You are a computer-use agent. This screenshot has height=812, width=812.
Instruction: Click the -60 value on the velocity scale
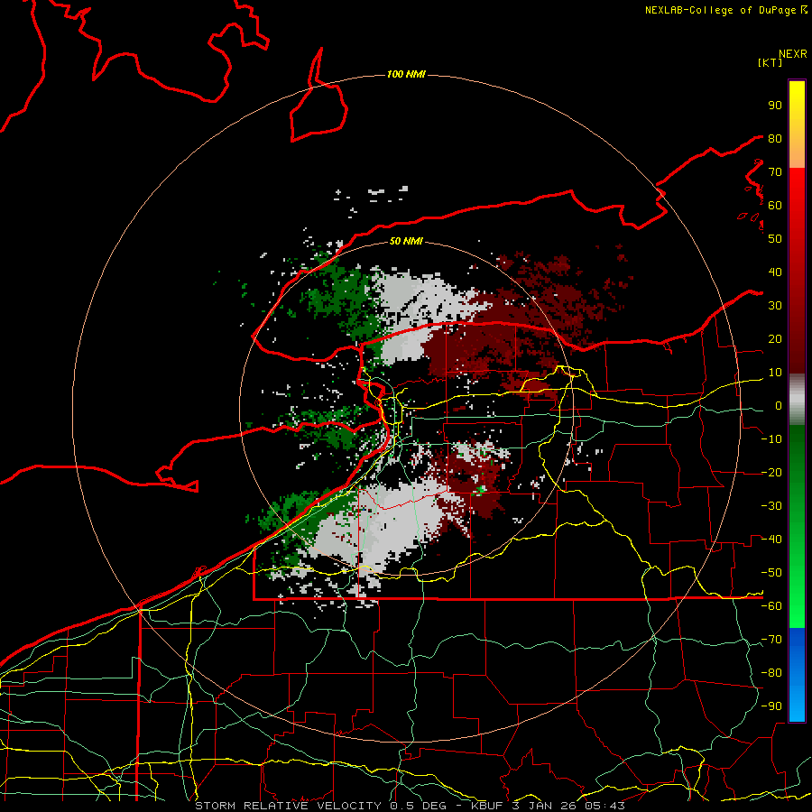click(x=771, y=606)
